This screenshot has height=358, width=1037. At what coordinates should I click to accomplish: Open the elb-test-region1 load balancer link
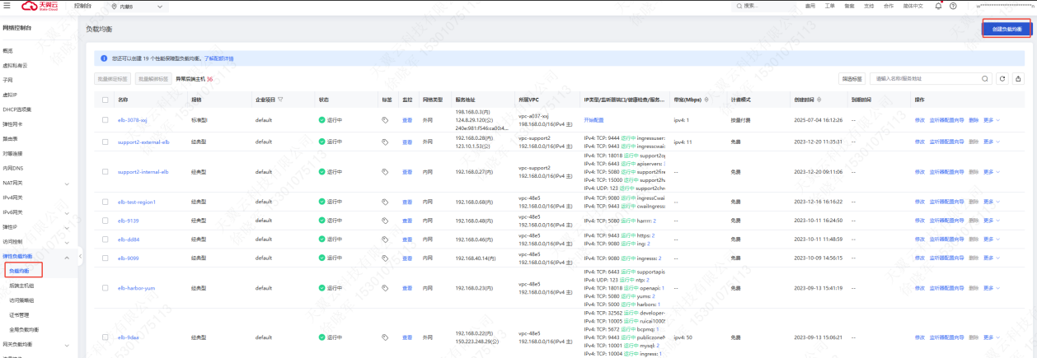(137, 202)
